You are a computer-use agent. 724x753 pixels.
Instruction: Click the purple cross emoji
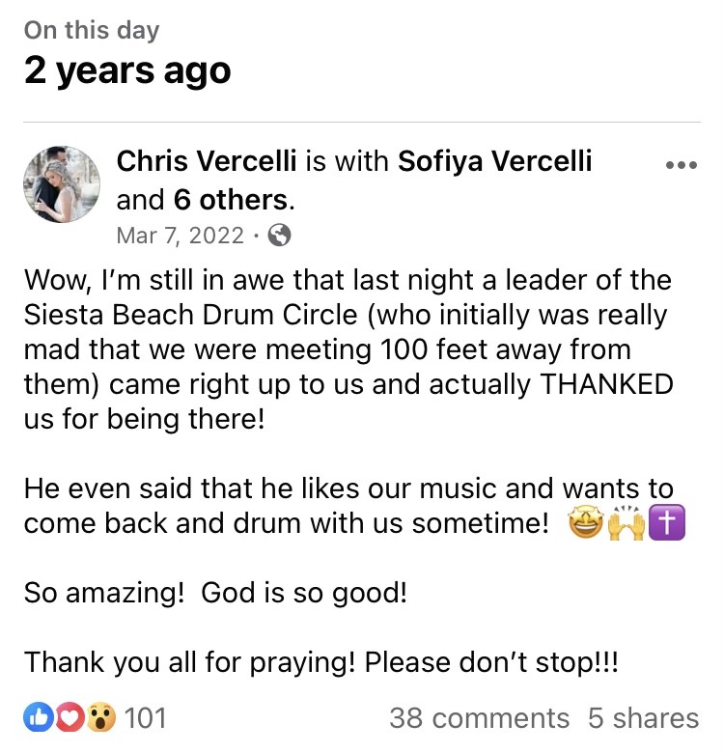[x=667, y=523]
